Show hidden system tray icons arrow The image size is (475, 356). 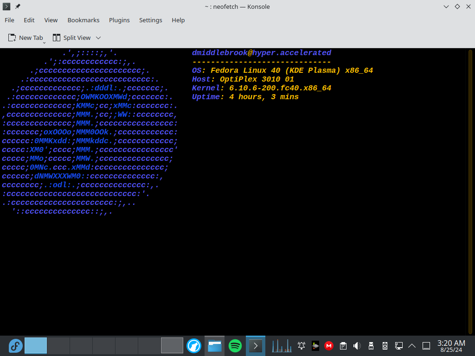tap(412, 345)
